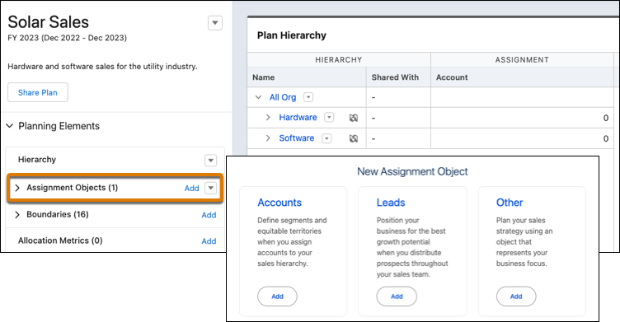Click the Allocation Metrics (0) label

tap(60, 240)
